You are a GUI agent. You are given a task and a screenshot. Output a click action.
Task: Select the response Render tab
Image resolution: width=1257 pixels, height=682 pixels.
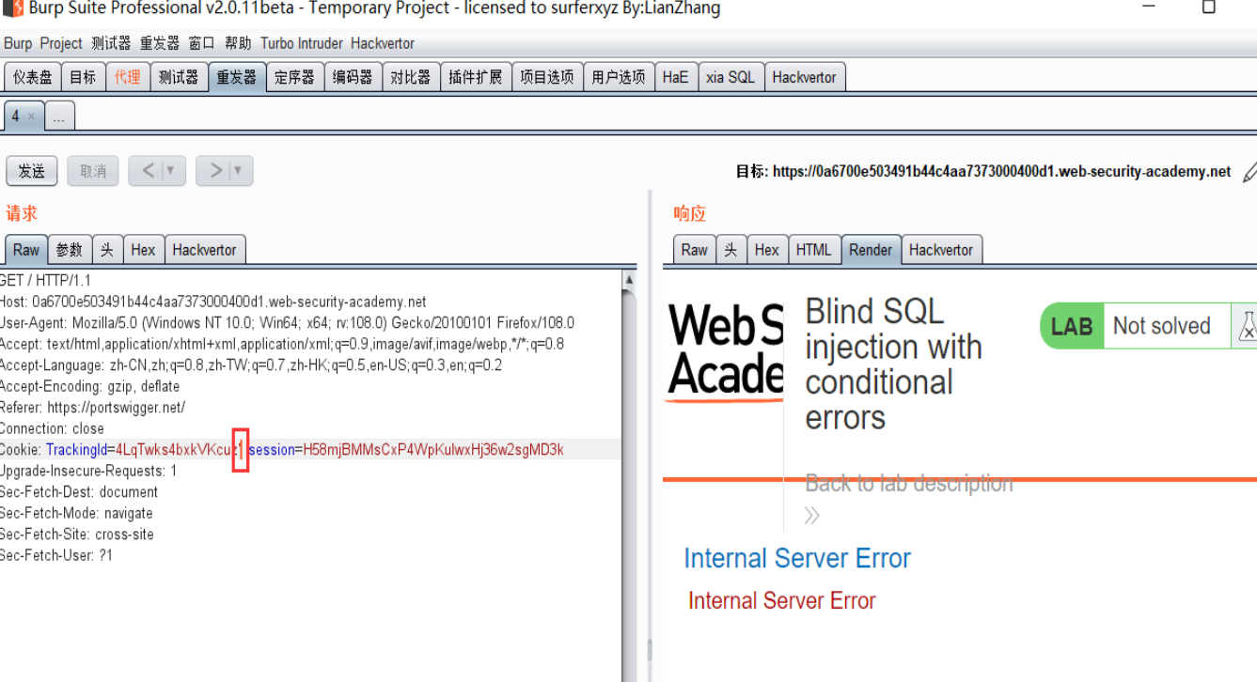click(x=871, y=250)
